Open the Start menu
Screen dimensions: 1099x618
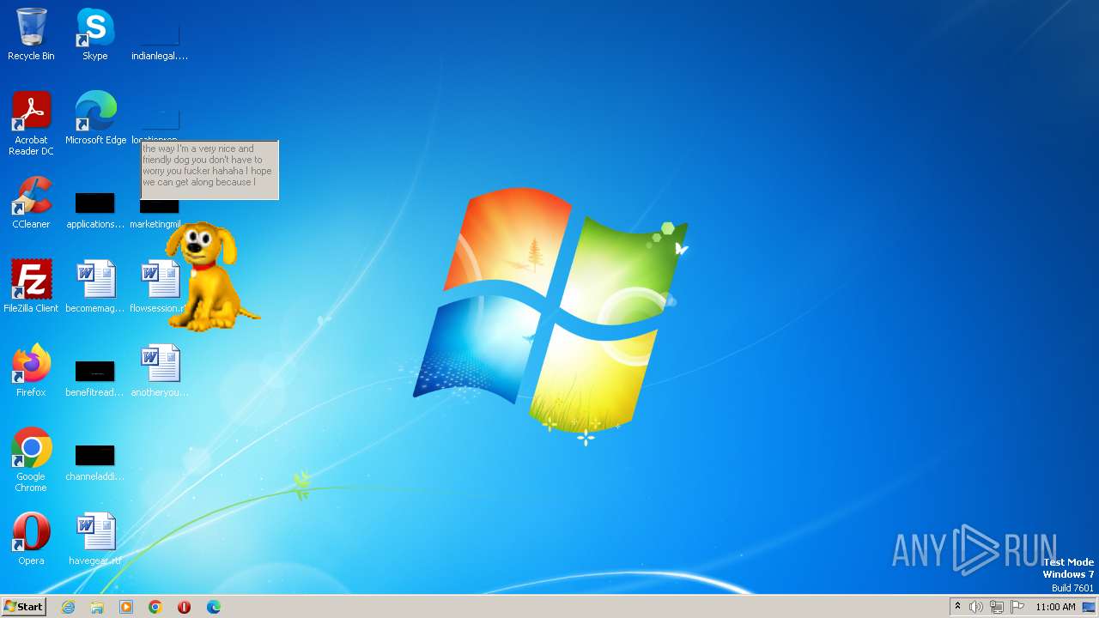[x=23, y=607]
